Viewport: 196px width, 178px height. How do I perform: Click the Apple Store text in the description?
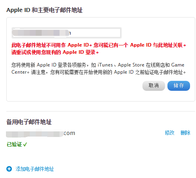click(x=131, y=65)
